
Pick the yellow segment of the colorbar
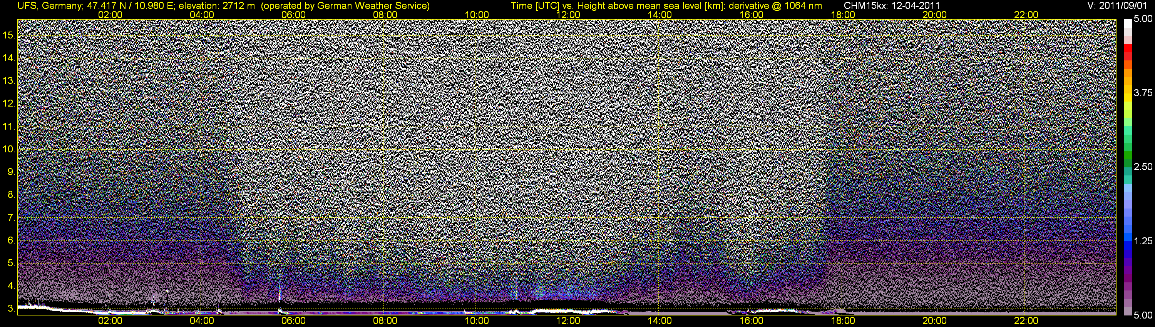[x=1128, y=97]
